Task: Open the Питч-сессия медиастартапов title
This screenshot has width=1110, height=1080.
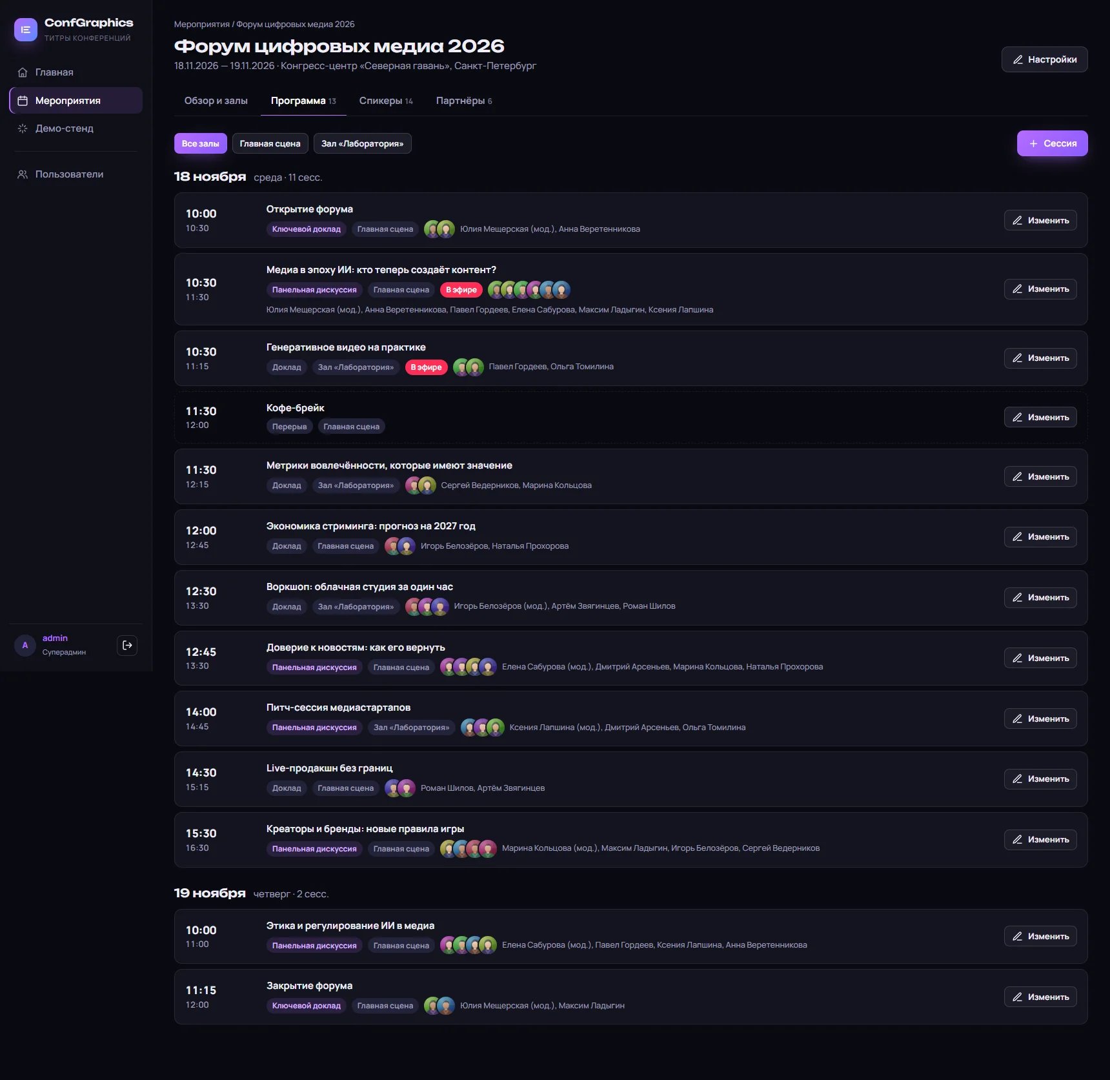Action: tap(339, 708)
